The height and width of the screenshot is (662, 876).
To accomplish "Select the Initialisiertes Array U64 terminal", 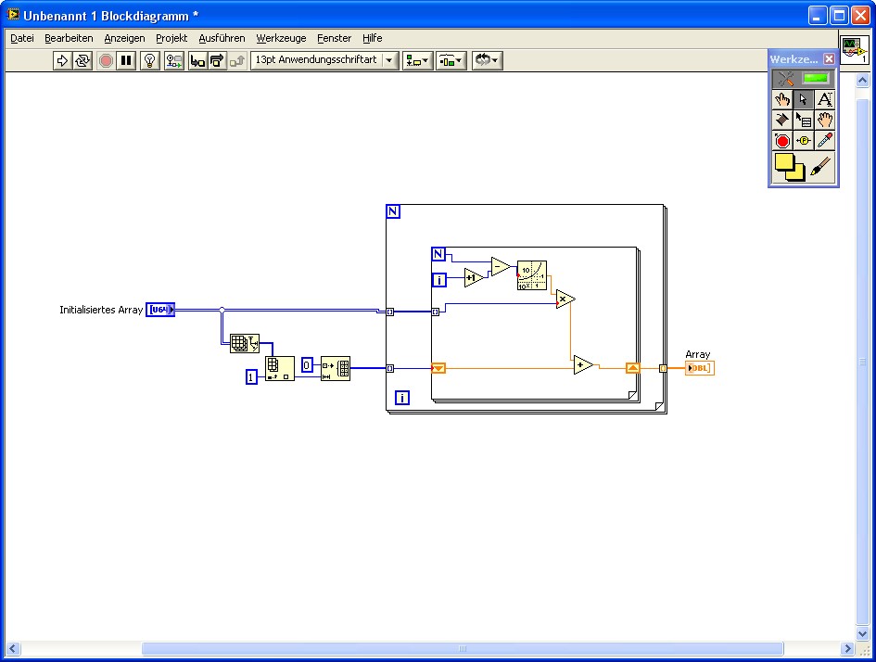I will (161, 310).
